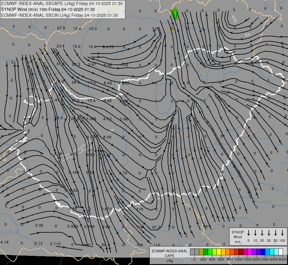Viewport: 288px width, 265px height.
Task: Click the 27.8 value on the map
Action: tap(61, 28)
